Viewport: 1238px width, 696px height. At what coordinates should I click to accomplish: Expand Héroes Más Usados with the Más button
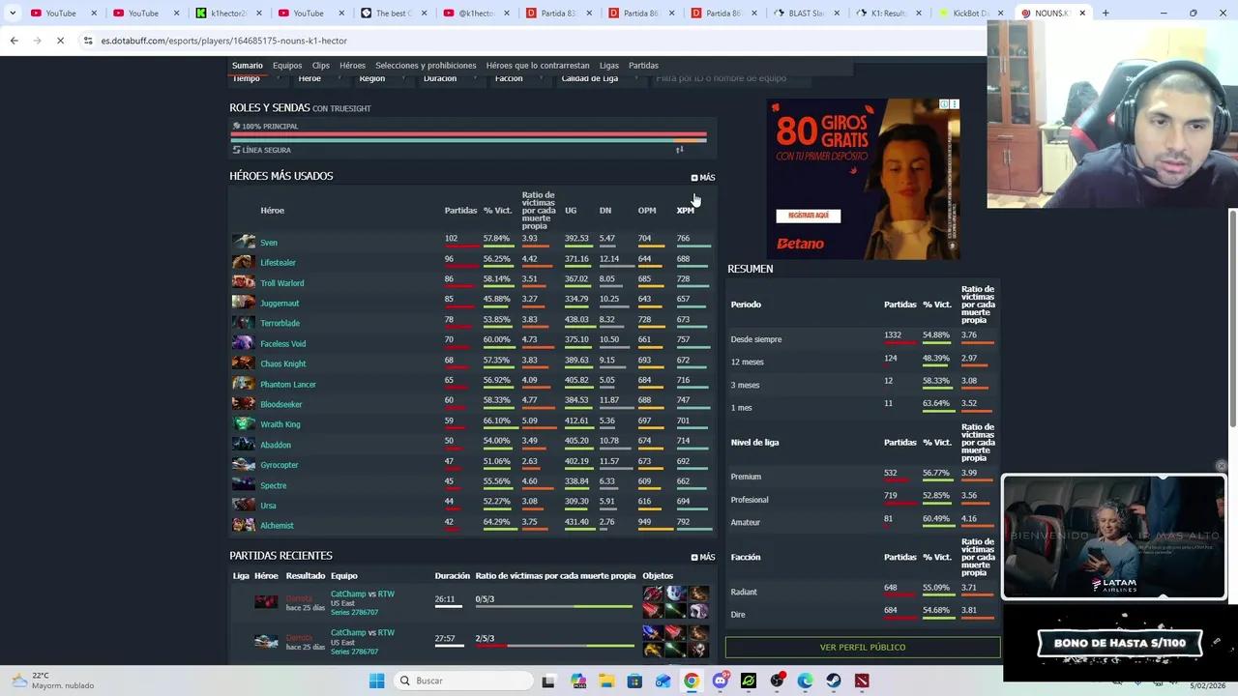point(703,178)
